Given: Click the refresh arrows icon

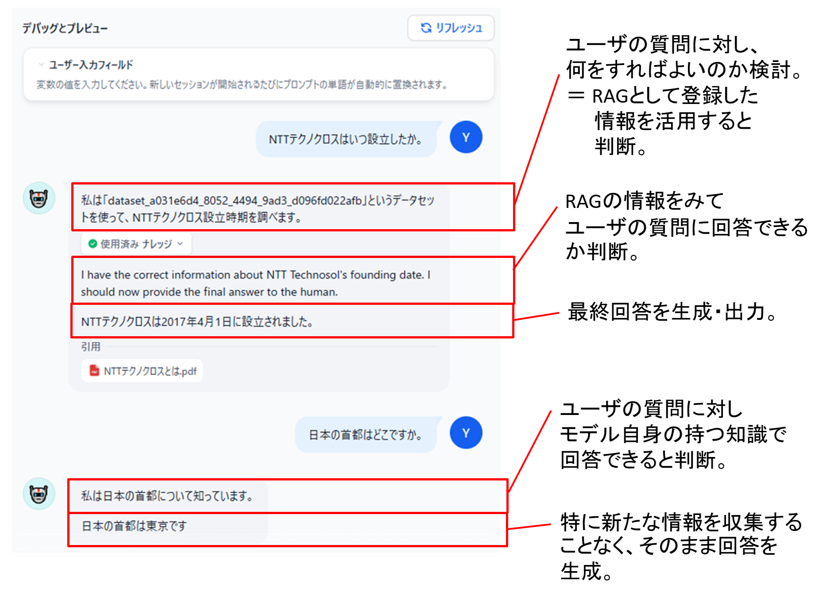Looking at the screenshot, I should [426, 28].
